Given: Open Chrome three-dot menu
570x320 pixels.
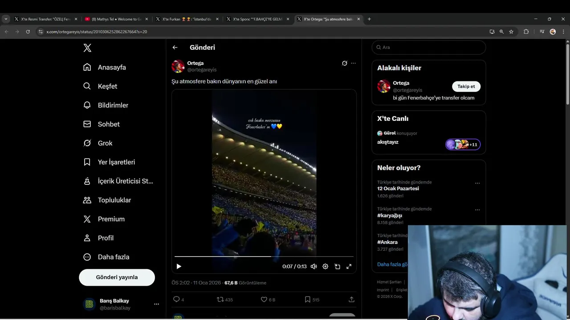Looking at the screenshot, I should 563,32.
